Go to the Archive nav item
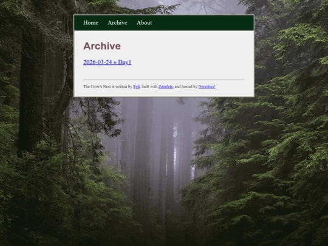The height and width of the screenshot is (246, 328). pyautogui.click(x=117, y=22)
